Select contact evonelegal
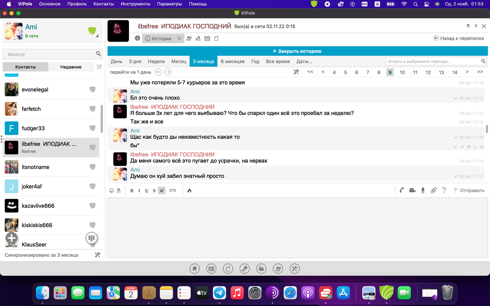Image resolution: width=490 pixels, height=306 pixels. tap(51, 90)
